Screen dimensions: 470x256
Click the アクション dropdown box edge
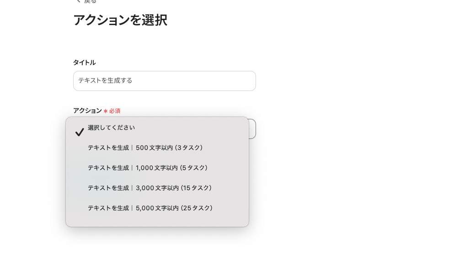[252, 129]
